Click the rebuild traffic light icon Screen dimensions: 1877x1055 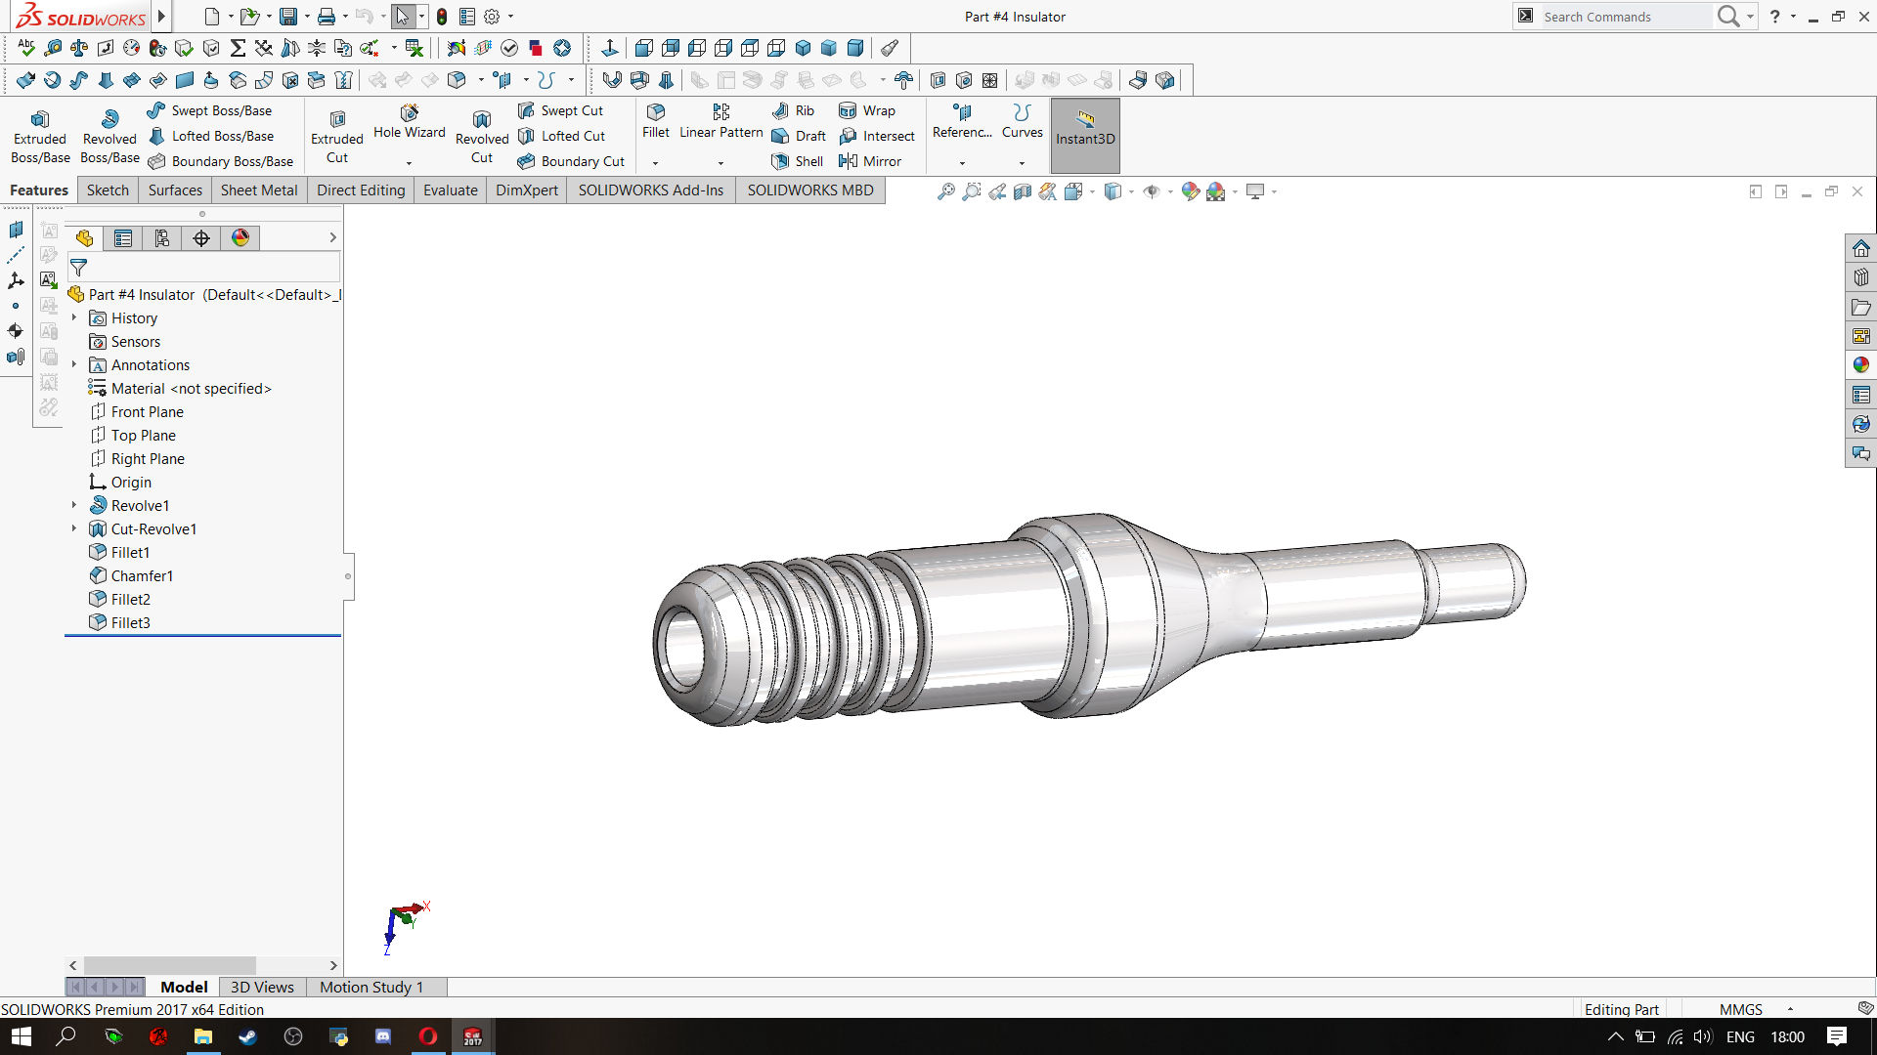pyautogui.click(x=442, y=17)
